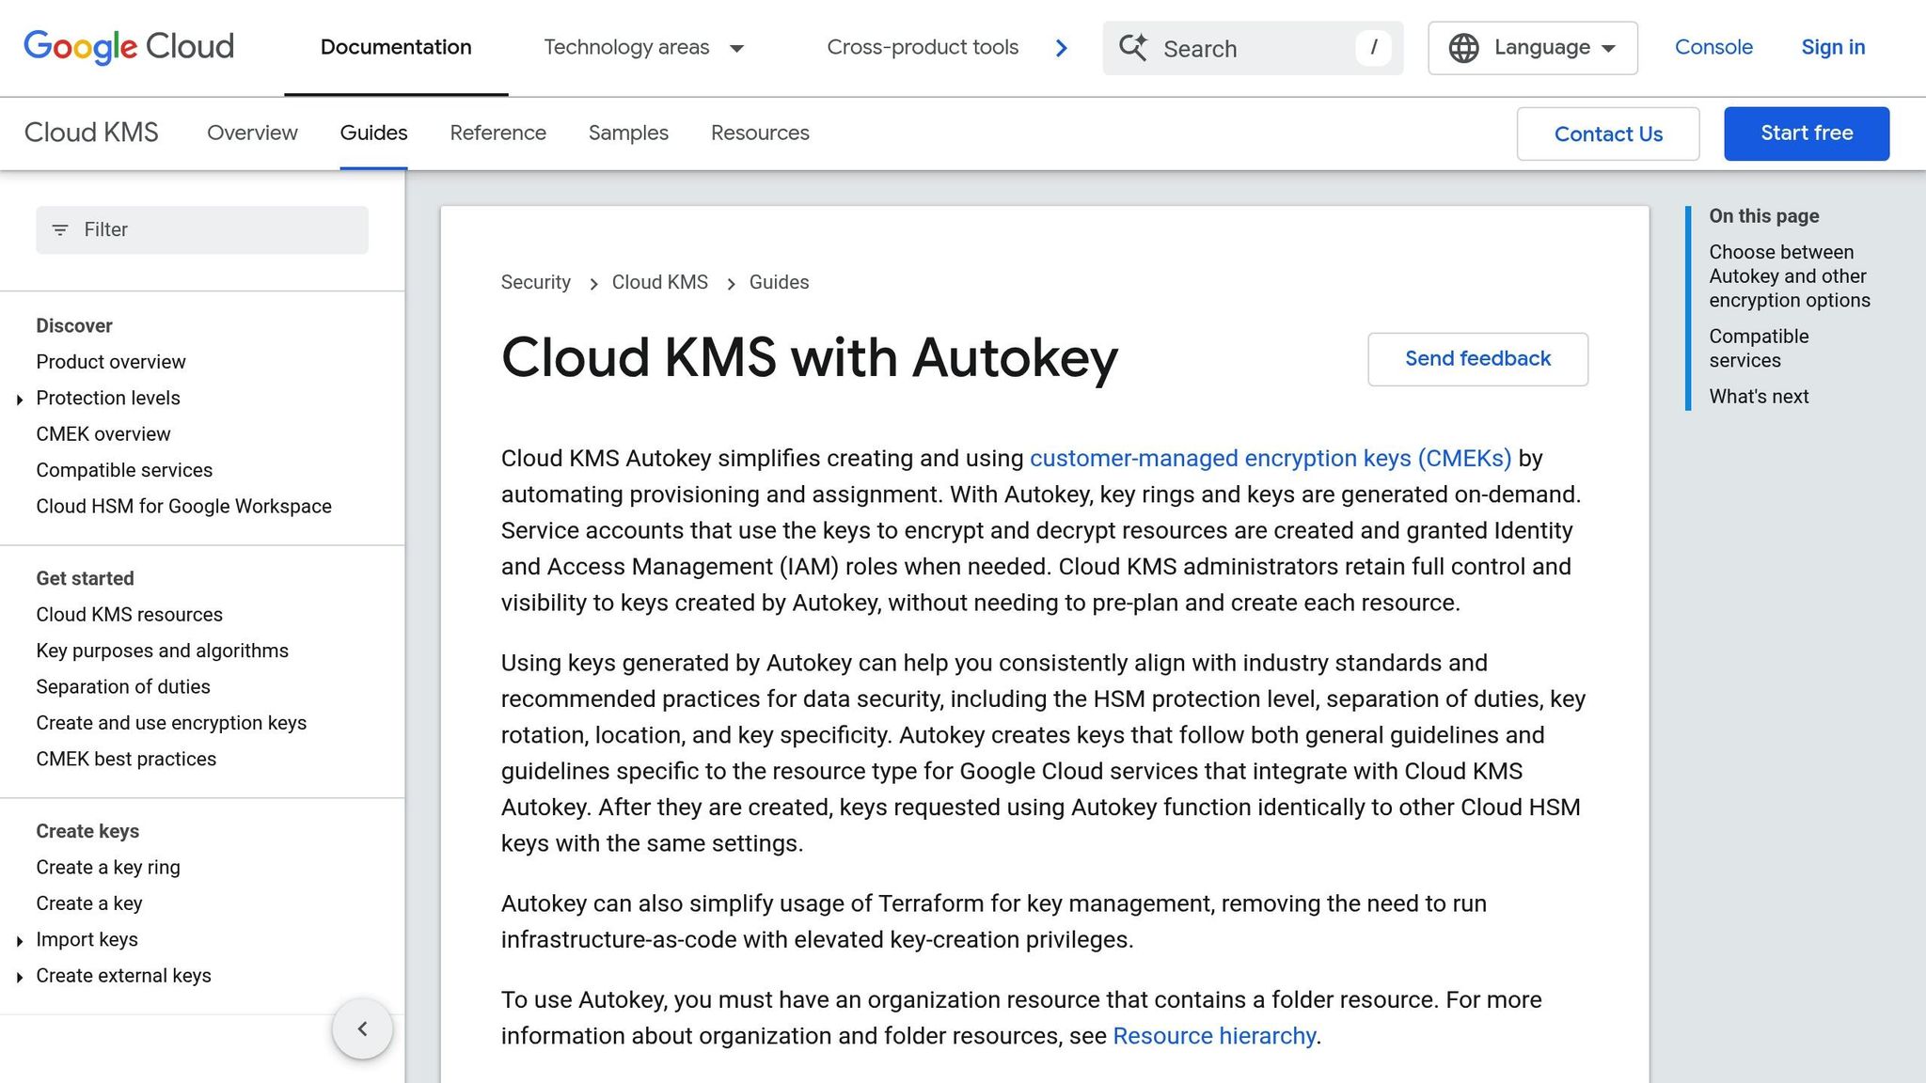Viewport: 1926px width, 1083px height.
Task: Click the search magnifier icon
Action: click(x=1134, y=47)
